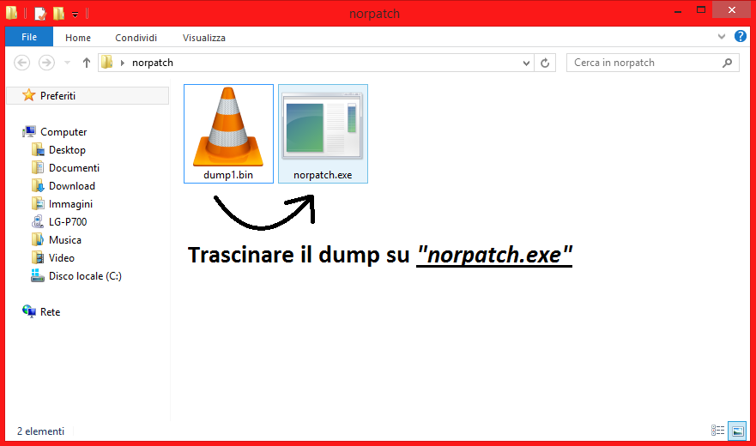Click the Immagini folder icon
756x446 pixels.
[38, 203]
